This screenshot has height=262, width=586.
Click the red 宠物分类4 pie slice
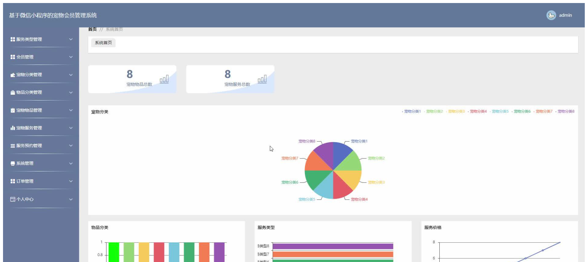click(340, 188)
